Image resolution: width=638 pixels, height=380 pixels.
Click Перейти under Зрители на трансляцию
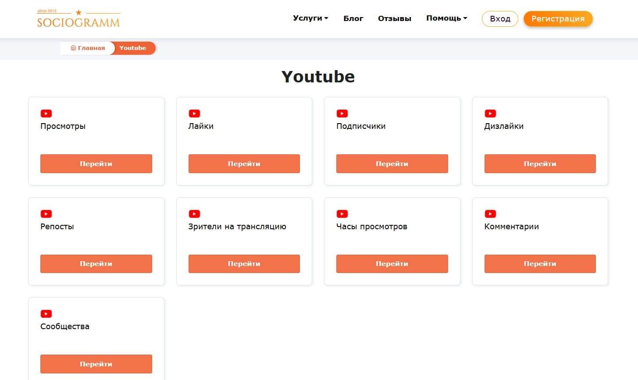coord(244,264)
